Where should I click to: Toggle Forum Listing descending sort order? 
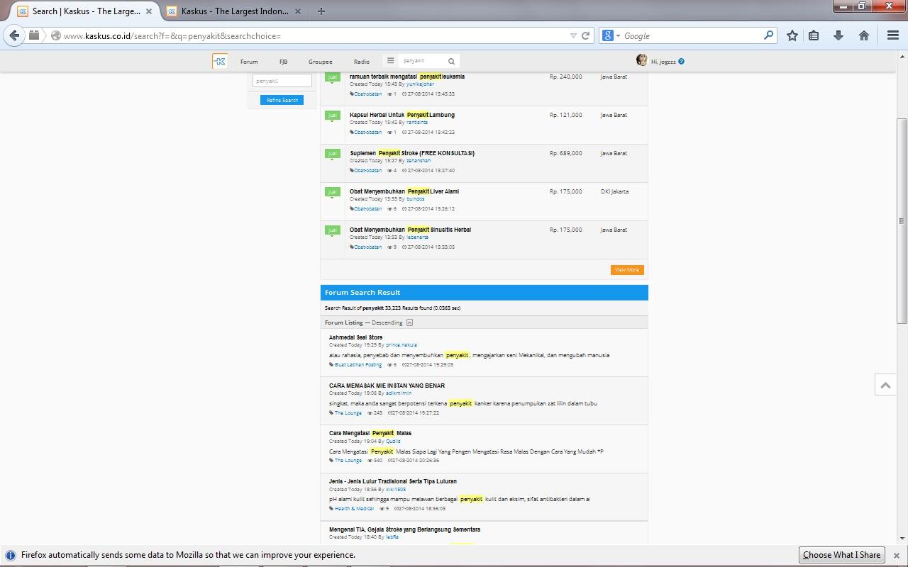click(x=409, y=322)
